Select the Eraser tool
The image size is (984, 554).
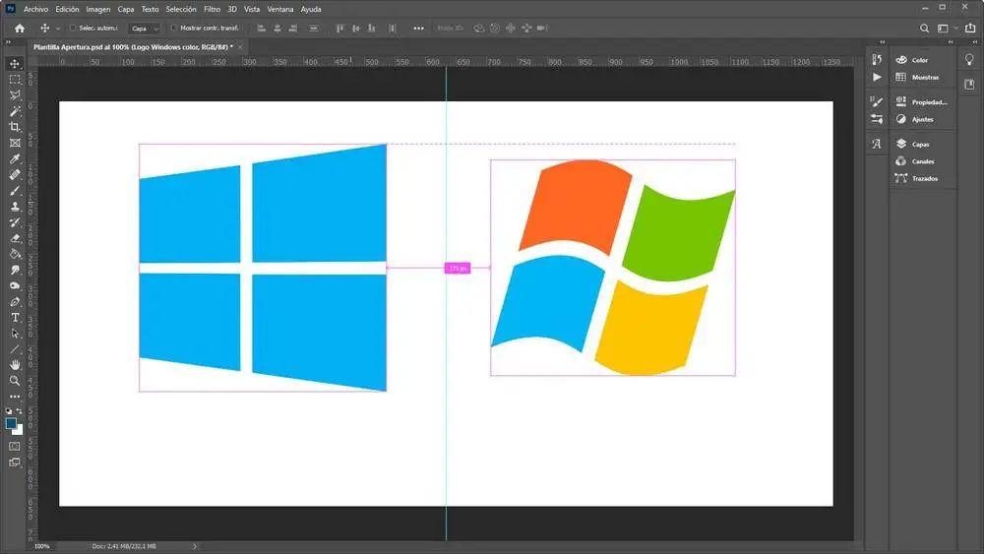tap(15, 238)
